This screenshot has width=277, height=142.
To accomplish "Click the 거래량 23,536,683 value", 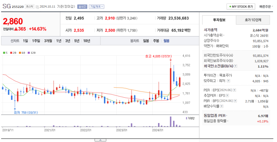I will [x=178, y=18].
